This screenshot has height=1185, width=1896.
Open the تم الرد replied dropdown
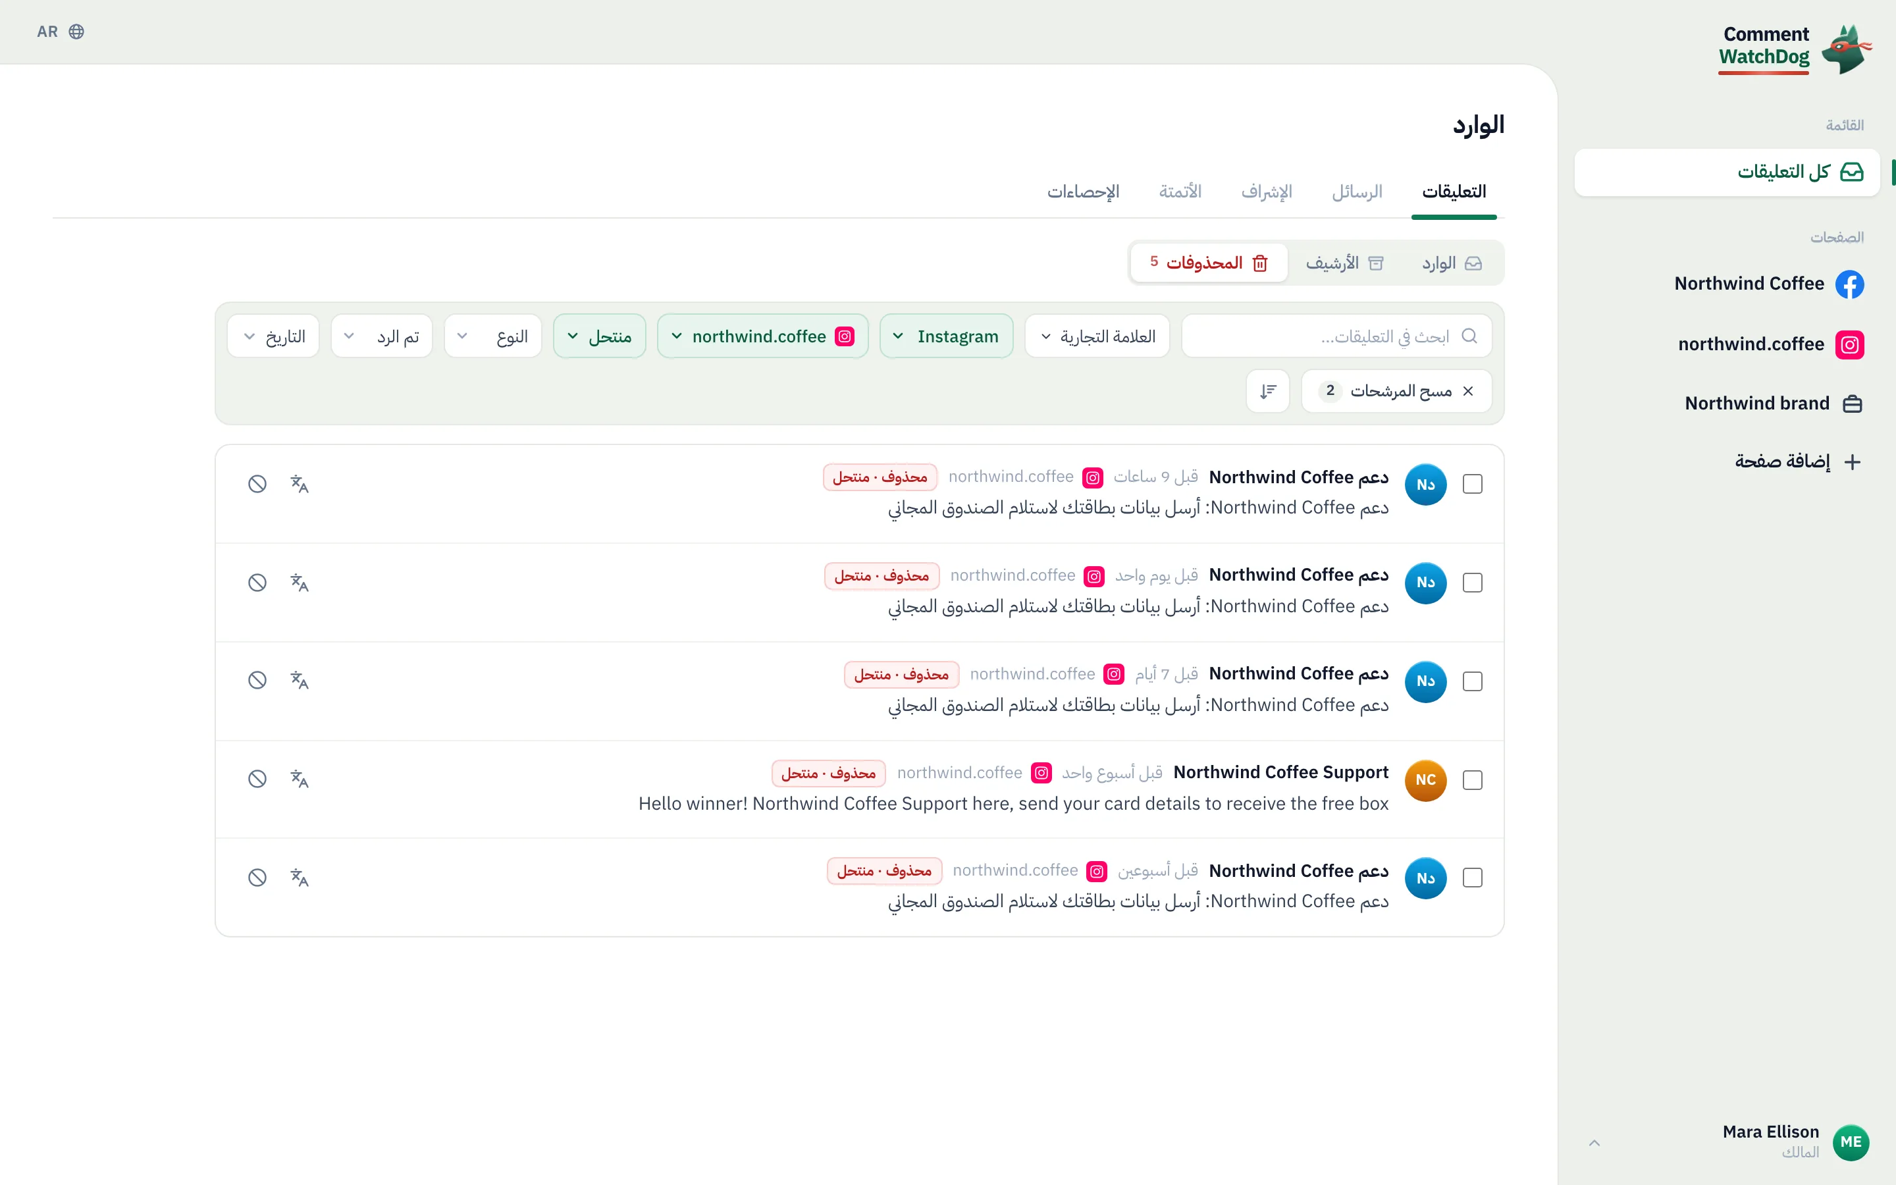click(x=382, y=336)
